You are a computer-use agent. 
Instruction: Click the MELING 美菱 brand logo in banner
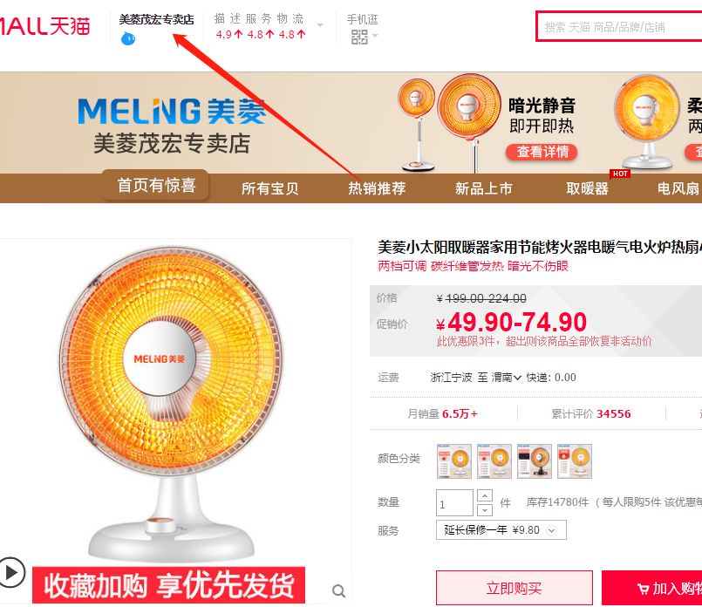(172, 111)
